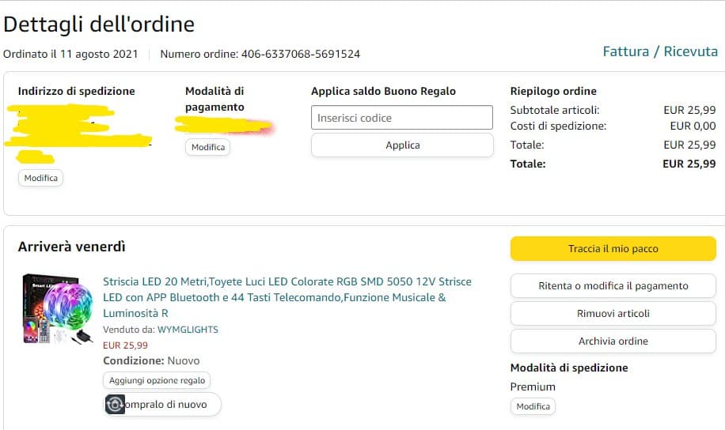Viewport: 725px width, 430px height.
Task: Click the order number 406-6337068-5691524
Action: point(306,55)
